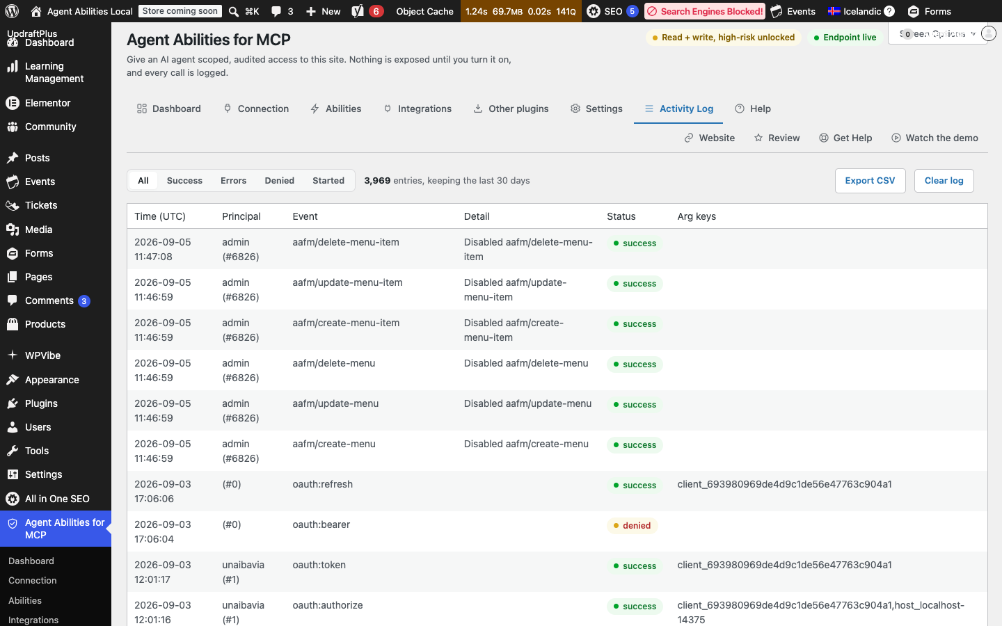The width and height of the screenshot is (1002, 626).
Task: Filter log to Denied entries
Action: (x=279, y=180)
